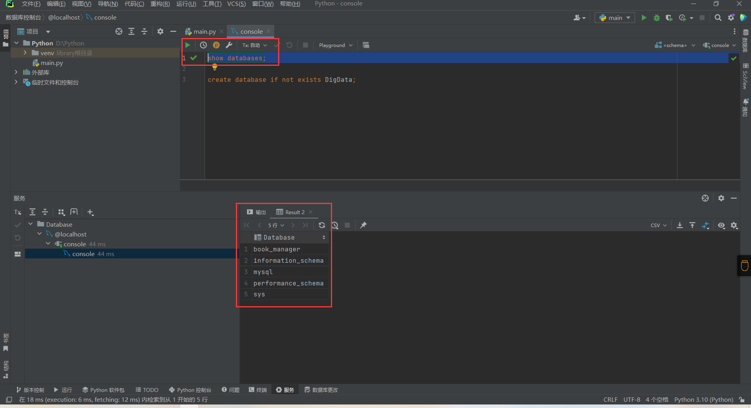The height and width of the screenshot is (408, 751).
Task: Open the VCS(S) menu
Action: click(237, 4)
